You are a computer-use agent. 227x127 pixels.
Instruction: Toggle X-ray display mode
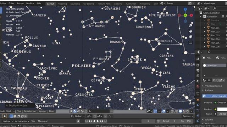click(172, 111)
